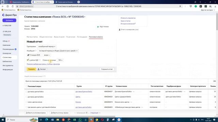Screen dimensions: 218x122
Task: Tick checkbox for салон цветов ксения row
Action: [x=26, y=102]
